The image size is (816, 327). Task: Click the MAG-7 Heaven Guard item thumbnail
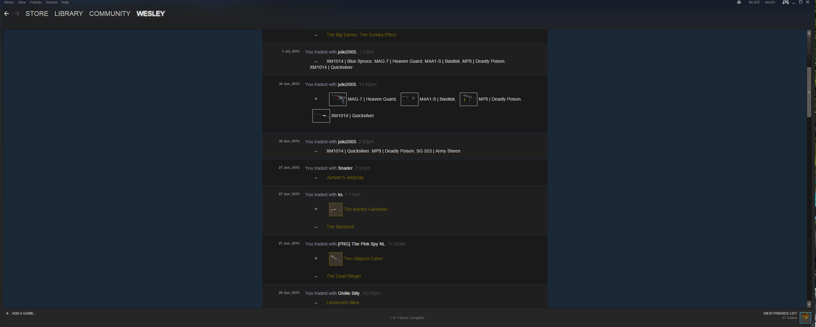point(337,99)
